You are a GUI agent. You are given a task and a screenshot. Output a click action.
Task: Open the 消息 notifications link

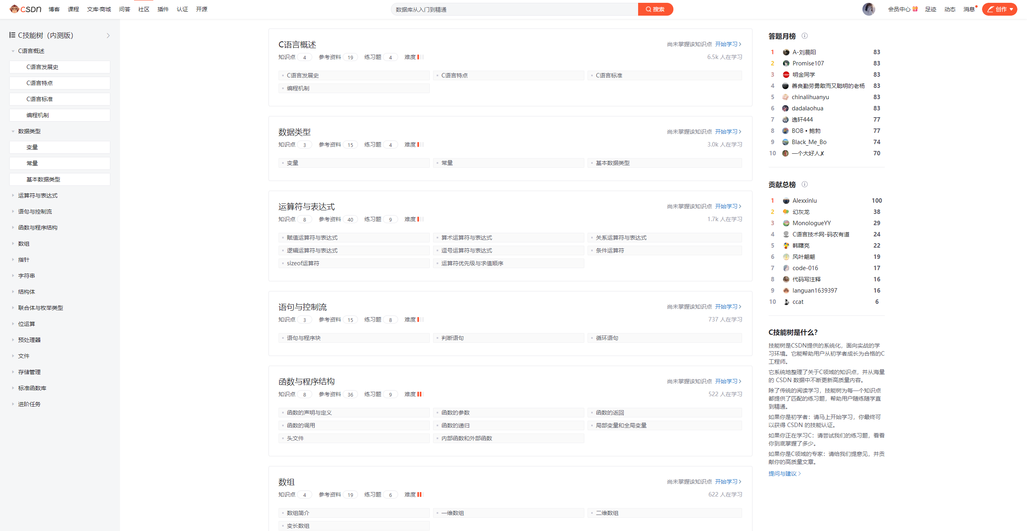click(969, 9)
